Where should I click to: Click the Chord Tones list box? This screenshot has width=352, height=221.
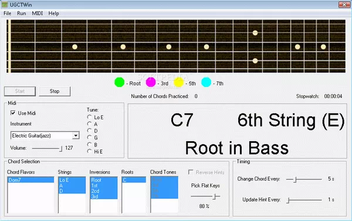(x=164, y=194)
